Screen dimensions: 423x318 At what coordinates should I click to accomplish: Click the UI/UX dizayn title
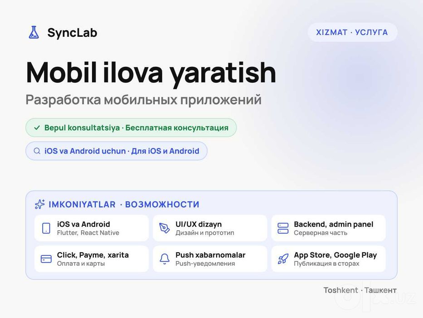click(199, 224)
